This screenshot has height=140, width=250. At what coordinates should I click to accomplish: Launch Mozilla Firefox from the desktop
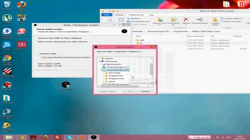[x=22, y=6]
